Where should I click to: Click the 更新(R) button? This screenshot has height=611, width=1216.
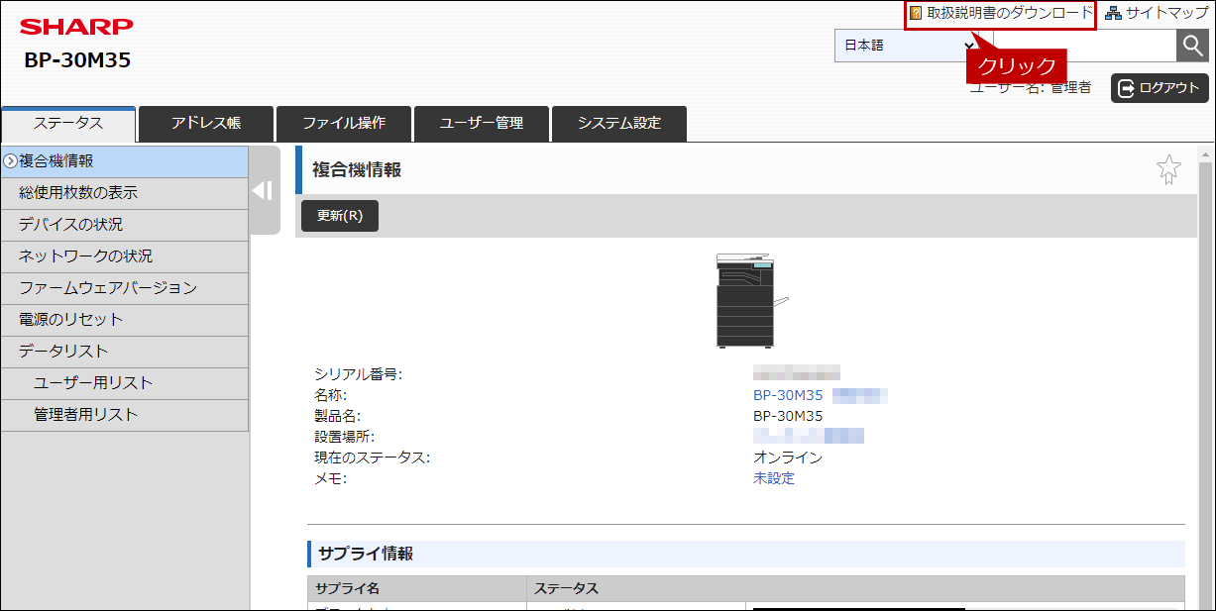[x=340, y=216]
